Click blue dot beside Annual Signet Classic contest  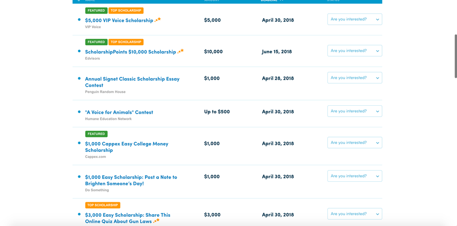[79, 78]
